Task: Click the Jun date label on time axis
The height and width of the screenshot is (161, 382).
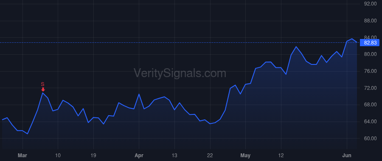Action: 347,155
